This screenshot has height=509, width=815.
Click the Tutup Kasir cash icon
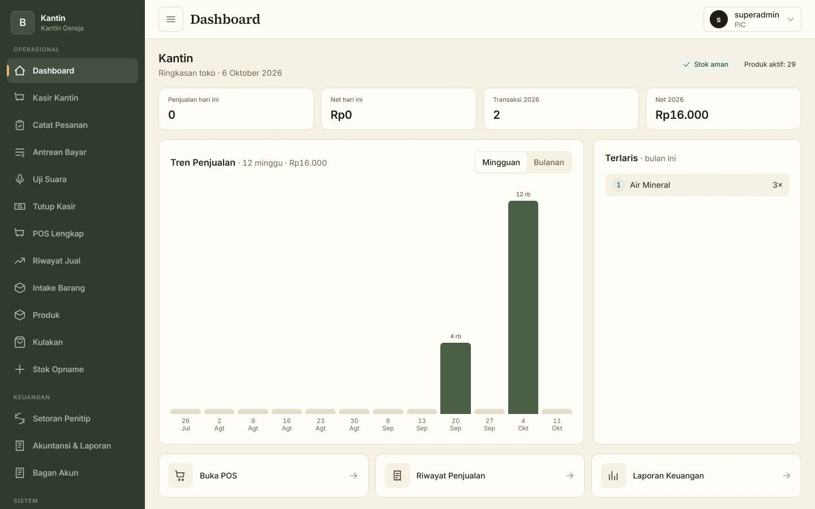click(20, 206)
